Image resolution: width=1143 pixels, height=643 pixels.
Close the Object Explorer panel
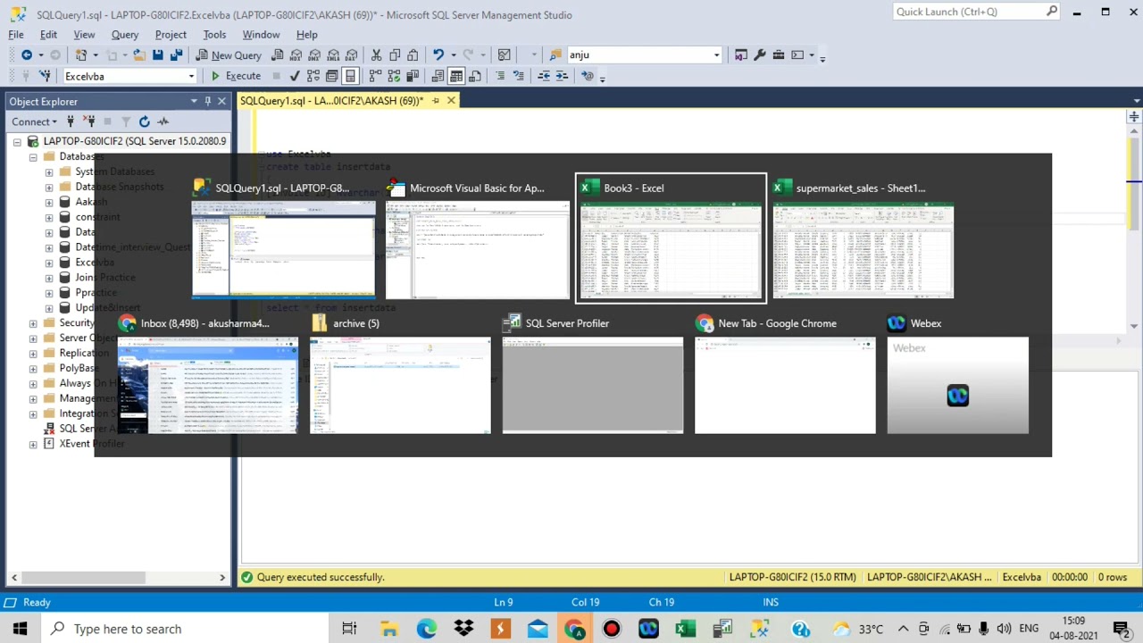point(221,101)
